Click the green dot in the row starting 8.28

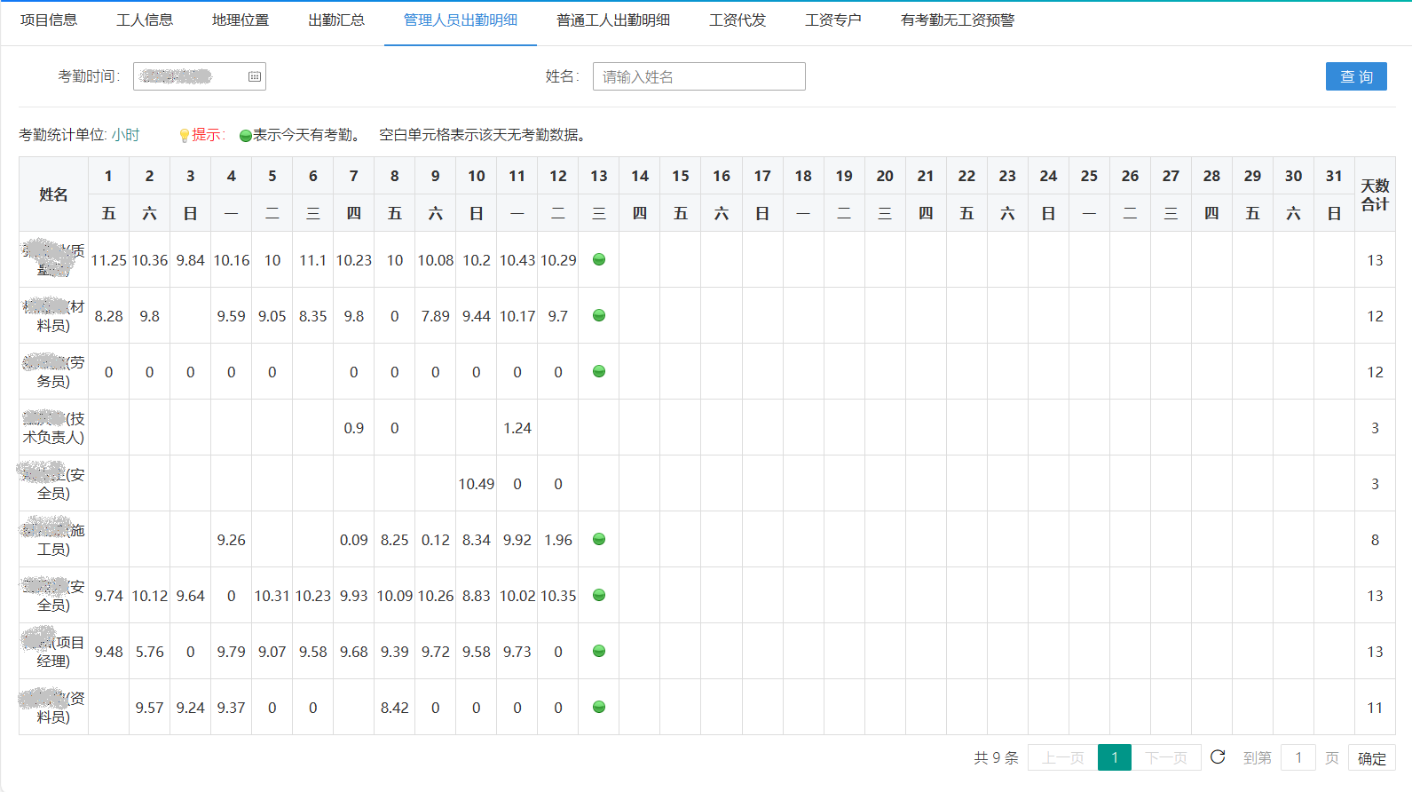[x=599, y=315]
